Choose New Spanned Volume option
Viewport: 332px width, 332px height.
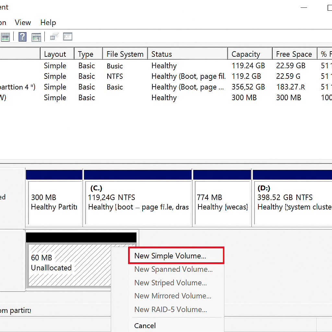(173, 269)
